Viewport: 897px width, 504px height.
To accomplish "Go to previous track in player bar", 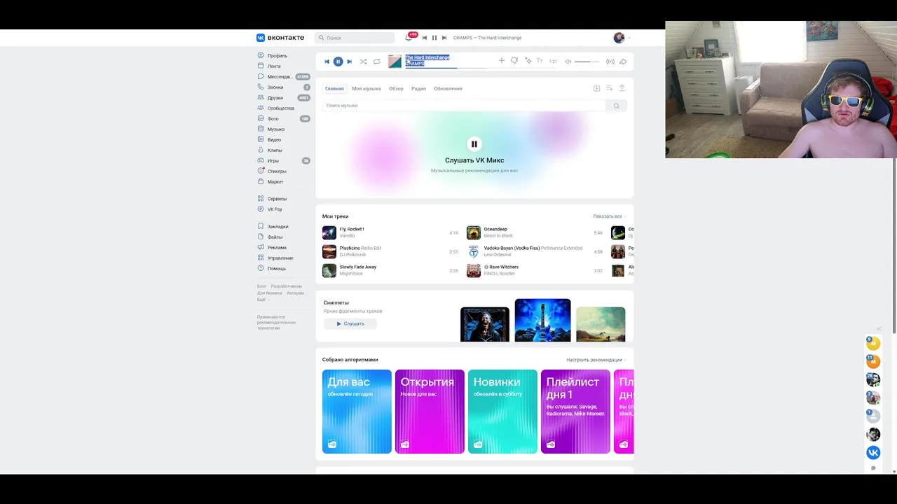I will pos(327,62).
